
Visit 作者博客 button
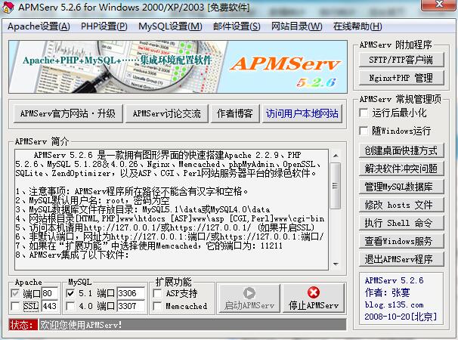235,113
